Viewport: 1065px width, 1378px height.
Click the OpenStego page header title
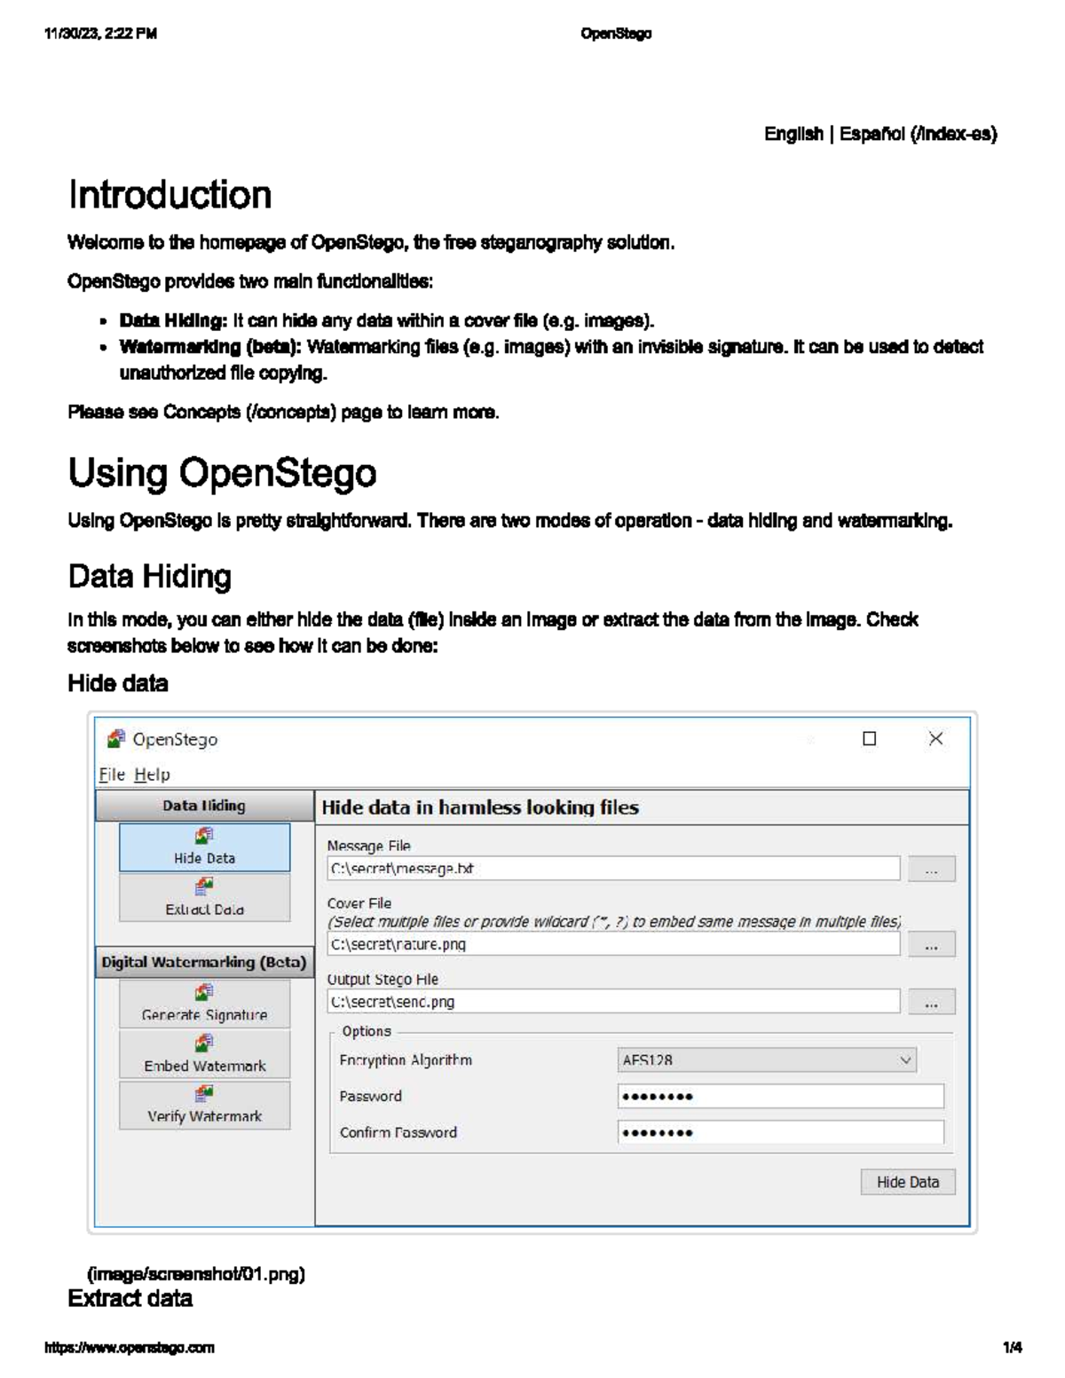click(x=616, y=34)
